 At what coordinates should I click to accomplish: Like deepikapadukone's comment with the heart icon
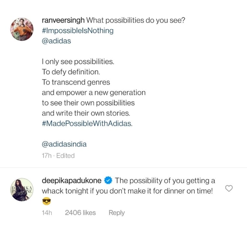(229, 188)
